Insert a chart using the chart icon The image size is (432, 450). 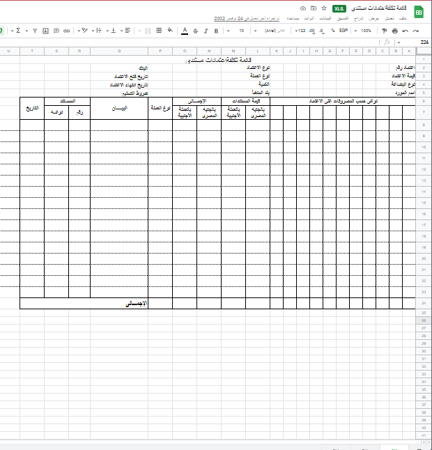click(x=46, y=31)
